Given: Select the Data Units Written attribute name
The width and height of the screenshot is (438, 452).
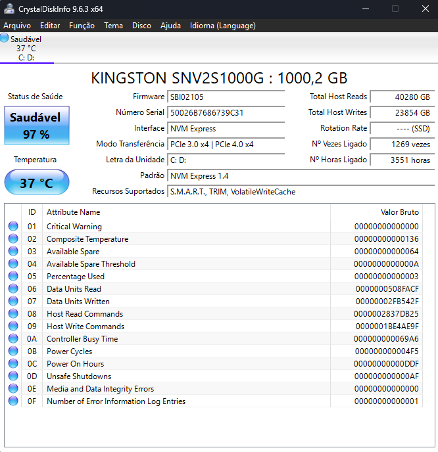Looking at the screenshot, I should click(x=78, y=302).
